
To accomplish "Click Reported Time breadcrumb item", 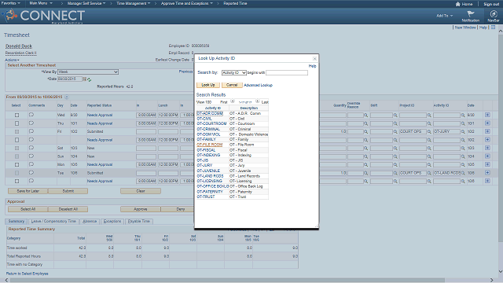I will (x=235, y=3).
